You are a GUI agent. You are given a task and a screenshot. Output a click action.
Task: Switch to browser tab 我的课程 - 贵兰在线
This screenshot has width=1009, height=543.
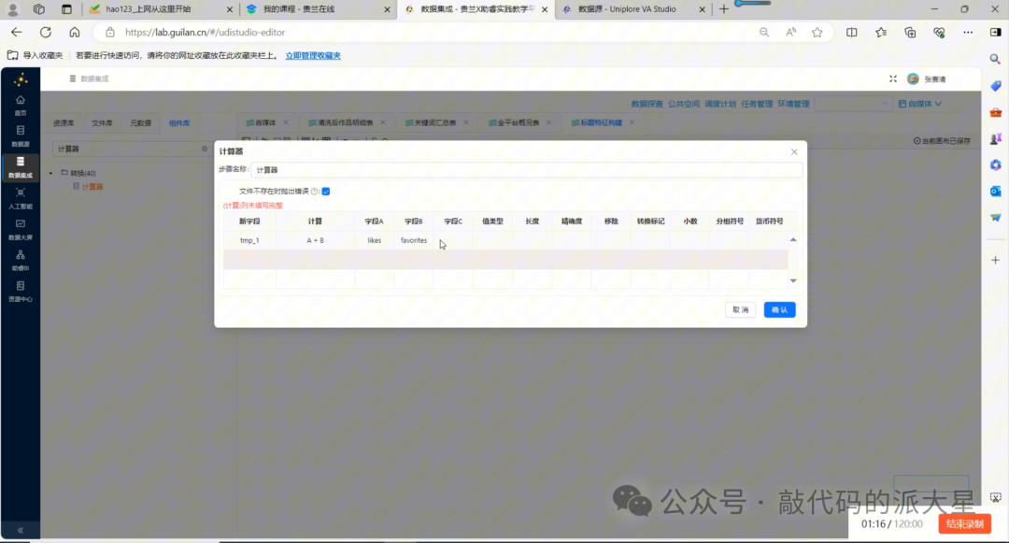[x=318, y=9]
